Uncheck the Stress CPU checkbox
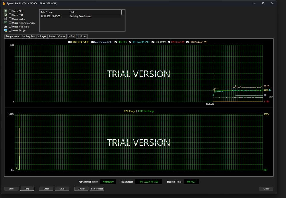Screen dimensions: 286x198 tap(10, 11)
